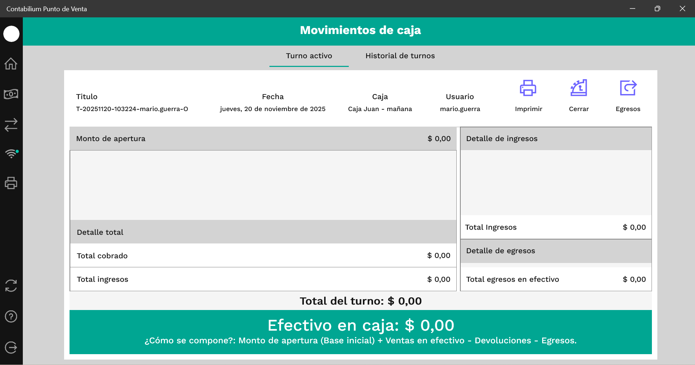Click the Egresos label
The width and height of the screenshot is (695, 365).
click(628, 109)
